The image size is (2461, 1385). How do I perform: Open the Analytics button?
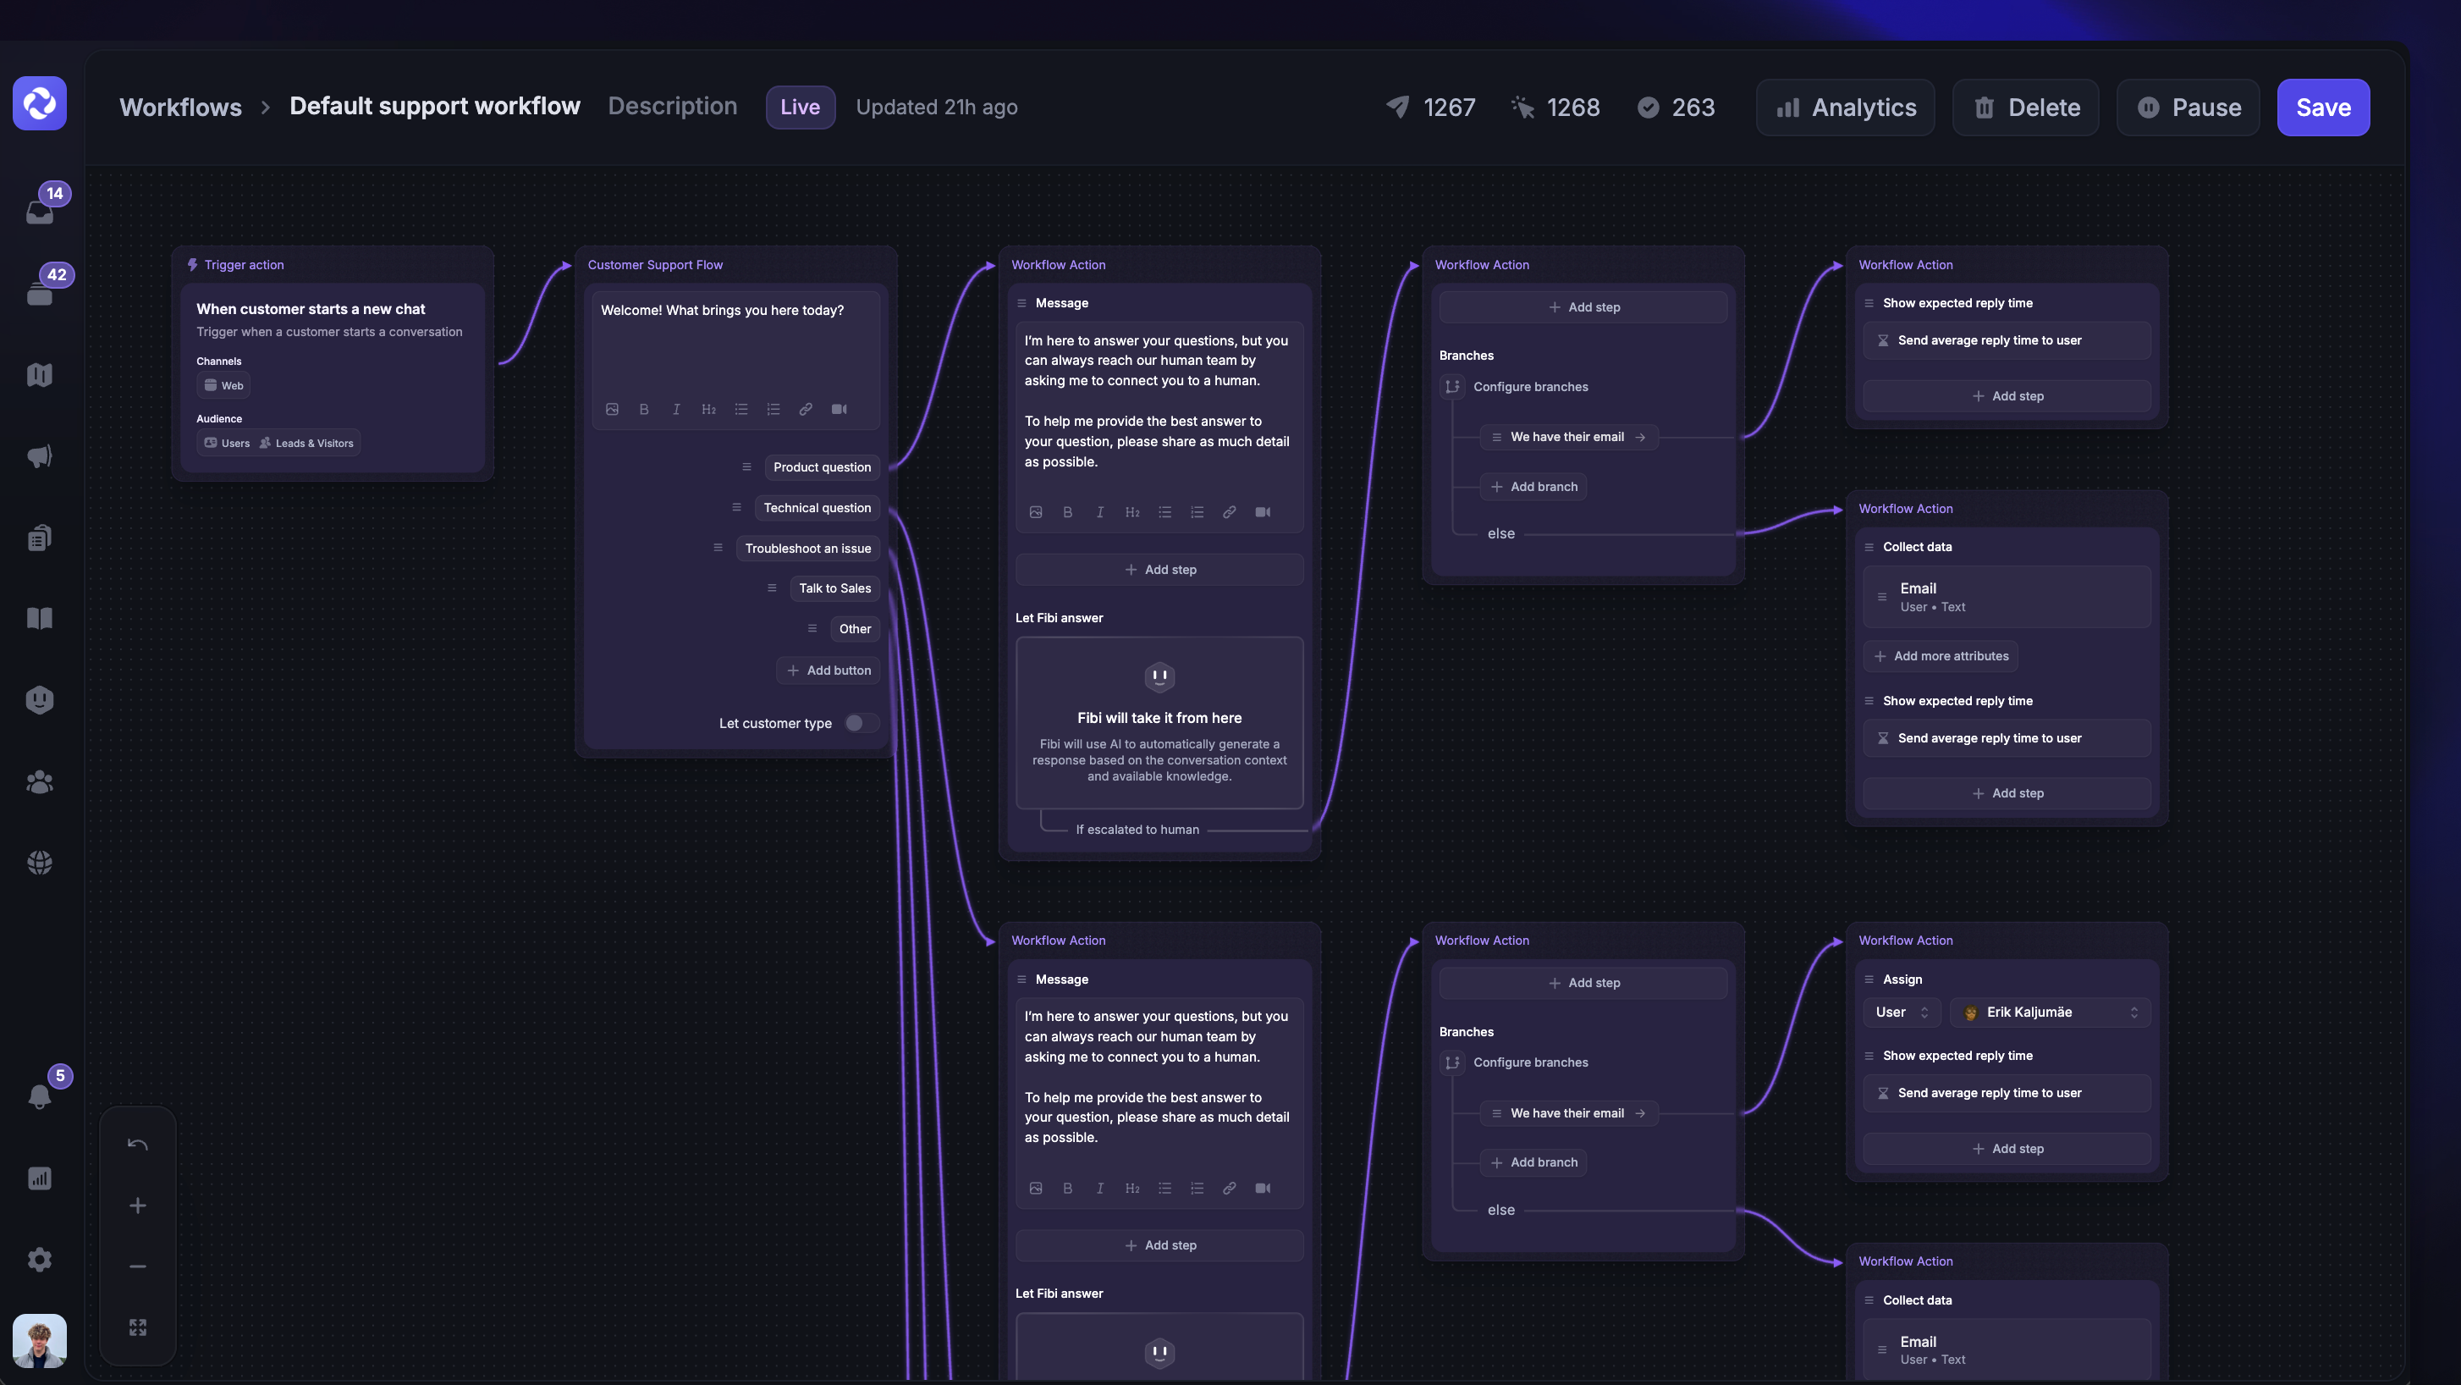(x=1846, y=107)
